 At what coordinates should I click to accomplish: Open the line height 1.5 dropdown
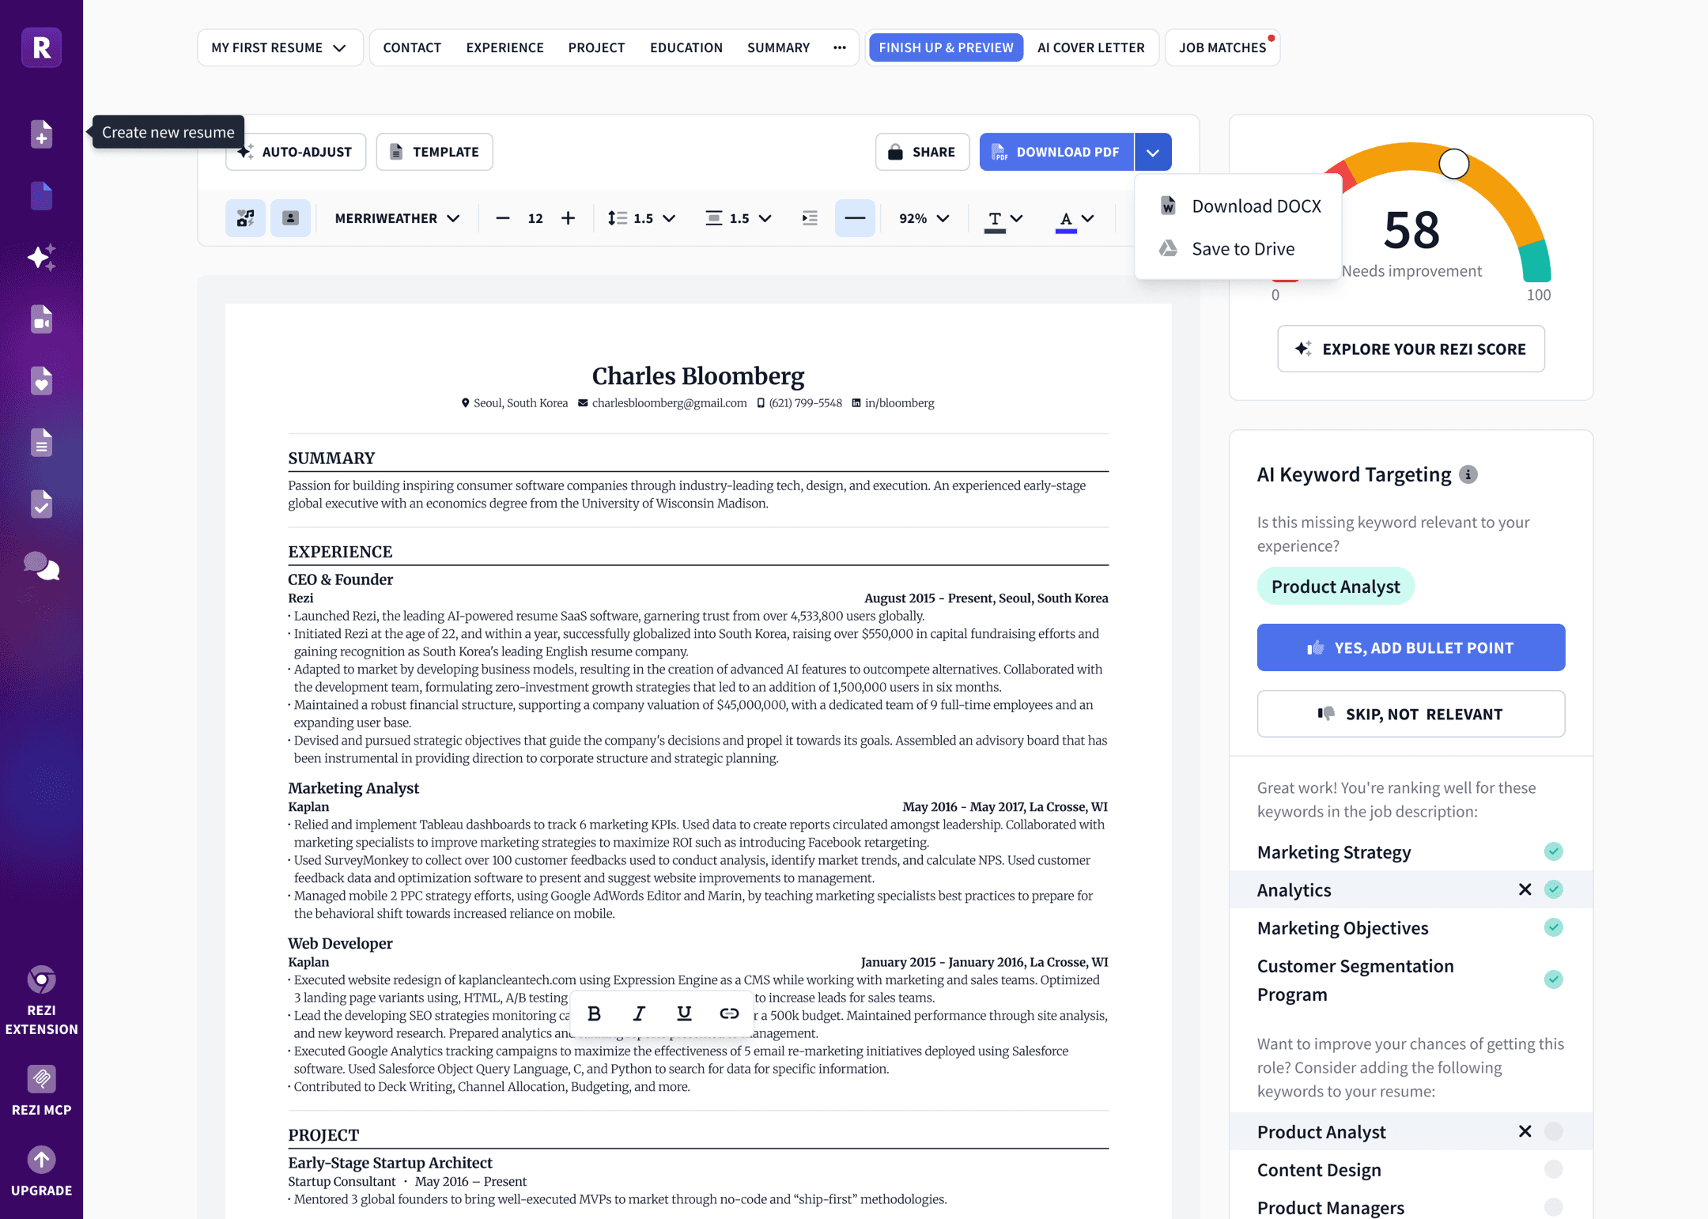tap(641, 218)
